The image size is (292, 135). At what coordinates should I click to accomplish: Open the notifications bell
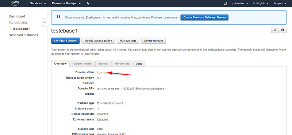[226, 4]
